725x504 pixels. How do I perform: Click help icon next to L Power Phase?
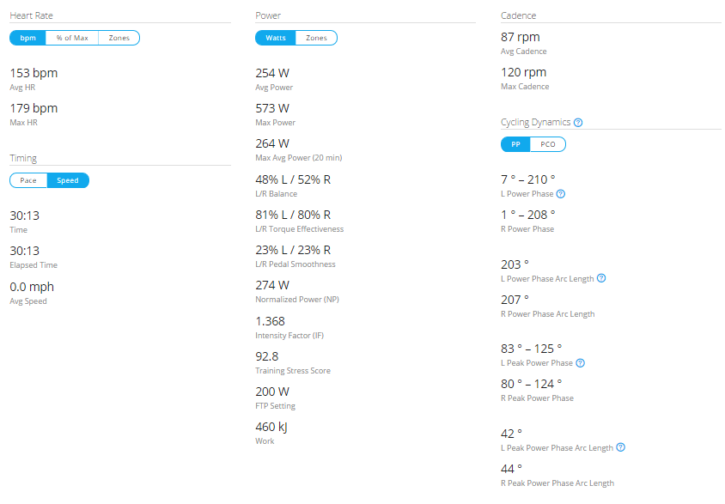click(560, 194)
